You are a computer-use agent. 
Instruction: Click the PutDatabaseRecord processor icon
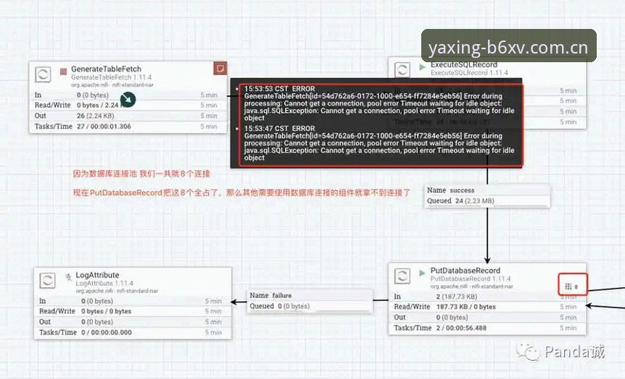click(x=402, y=276)
